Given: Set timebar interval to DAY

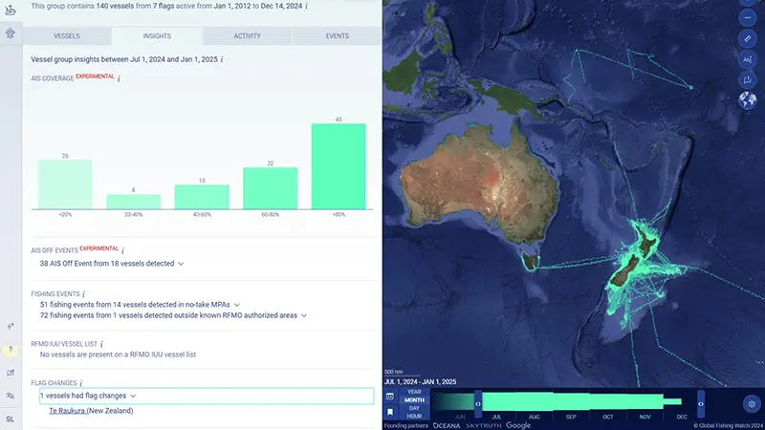Looking at the screenshot, I should coord(414,408).
